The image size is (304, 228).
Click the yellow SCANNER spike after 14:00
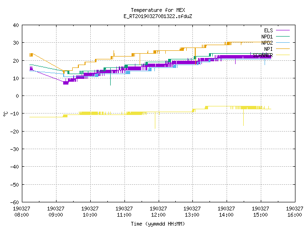(244, 117)
